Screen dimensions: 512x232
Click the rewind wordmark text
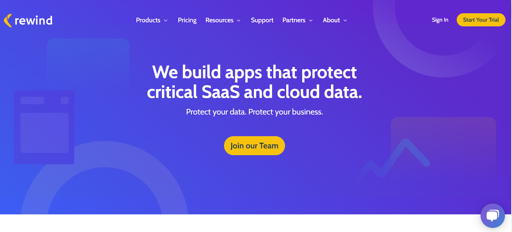[34, 20]
